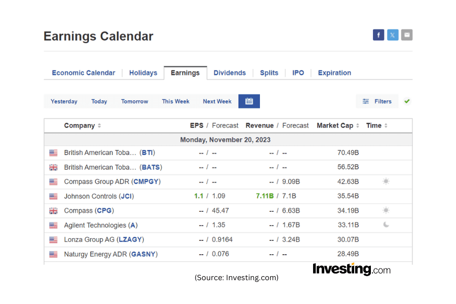Show This Week's earnings
456x304 pixels.
(176, 101)
